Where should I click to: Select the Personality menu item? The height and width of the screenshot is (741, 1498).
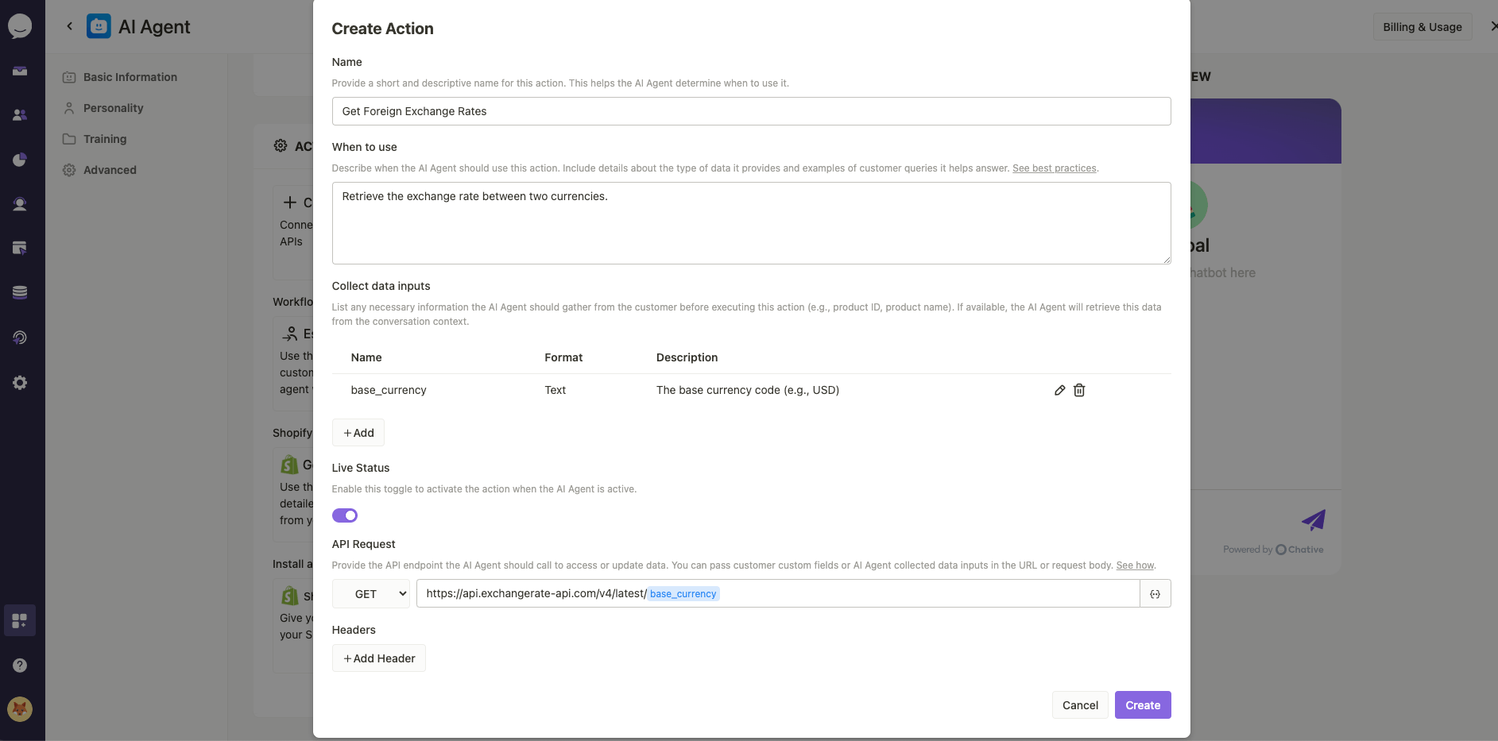point(113,107)
